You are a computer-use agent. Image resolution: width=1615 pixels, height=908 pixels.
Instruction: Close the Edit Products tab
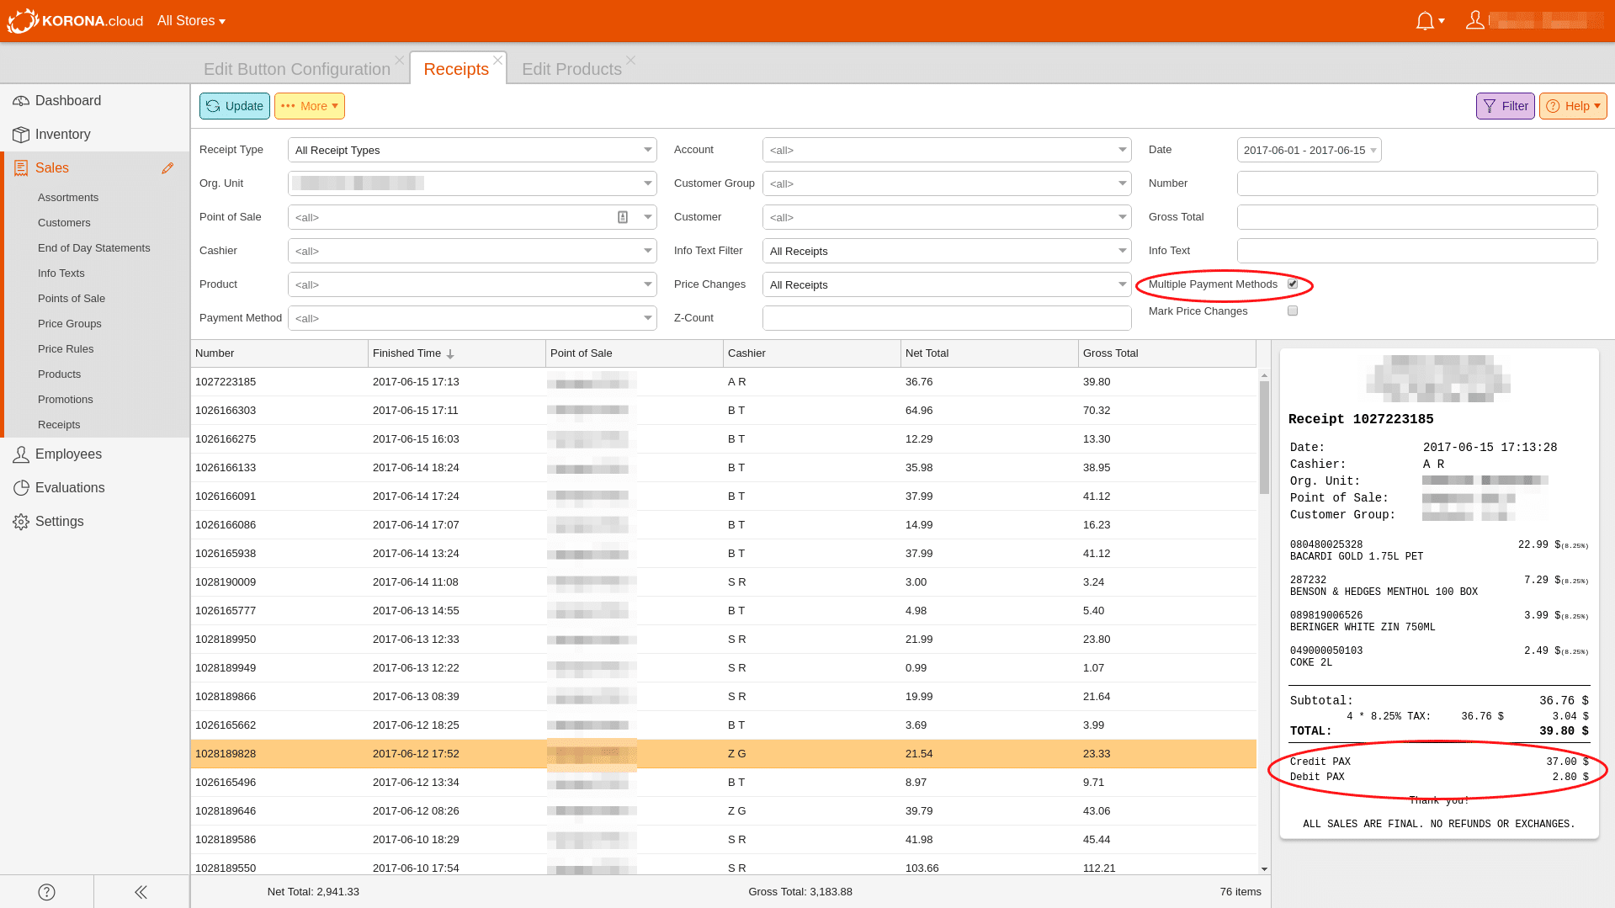tap(631, 61)
